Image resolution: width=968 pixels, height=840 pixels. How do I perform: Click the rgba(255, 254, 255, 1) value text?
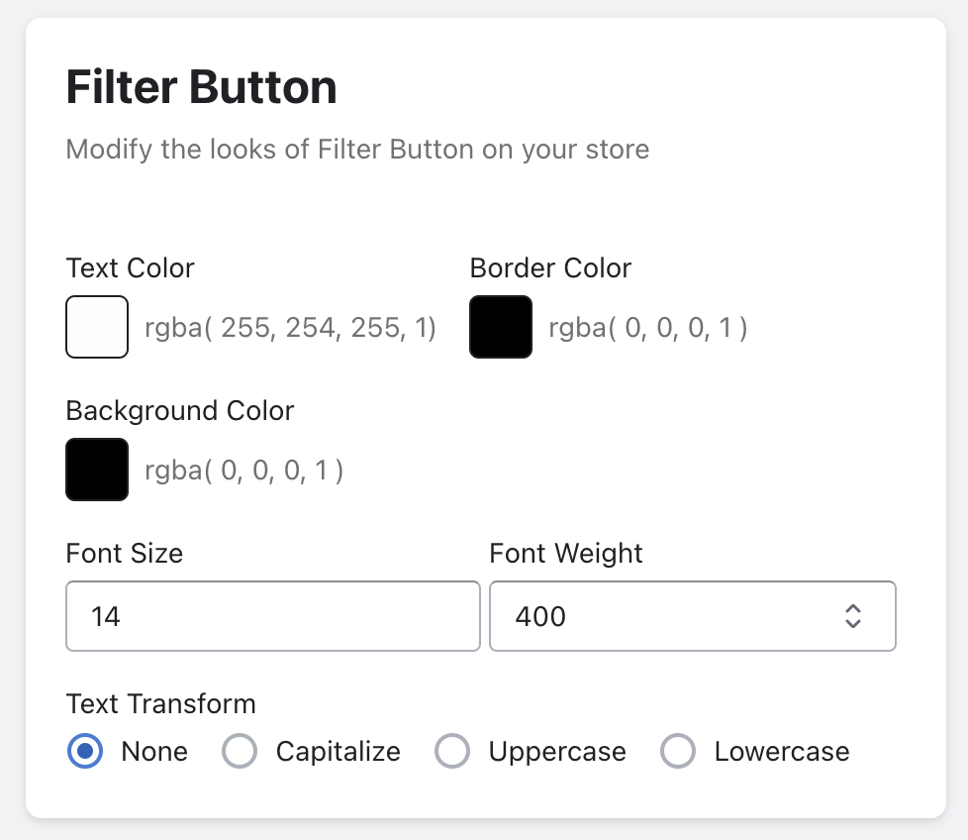(x=291, y=328)
